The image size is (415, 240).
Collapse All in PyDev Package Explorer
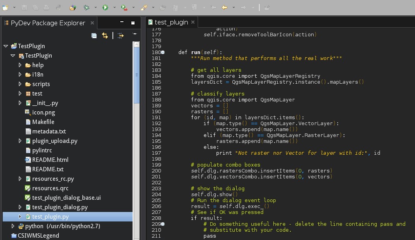[94, 36]
